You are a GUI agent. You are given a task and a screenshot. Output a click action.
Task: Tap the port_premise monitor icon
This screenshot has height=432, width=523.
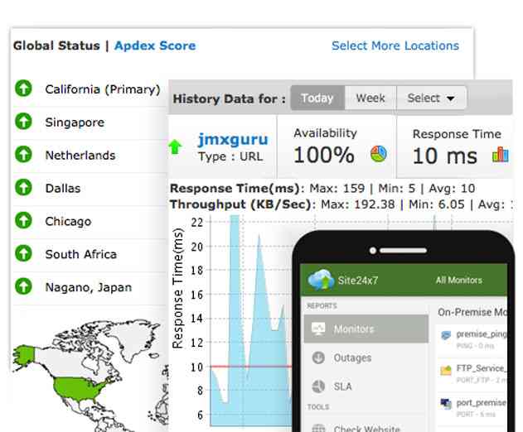[446, 403]
